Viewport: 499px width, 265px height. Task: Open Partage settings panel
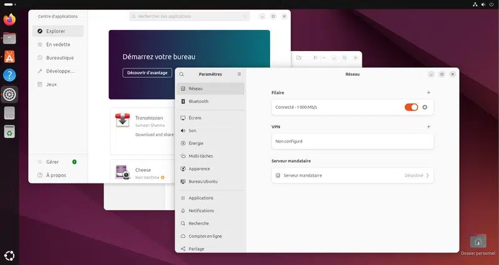[x=210, y=249]
